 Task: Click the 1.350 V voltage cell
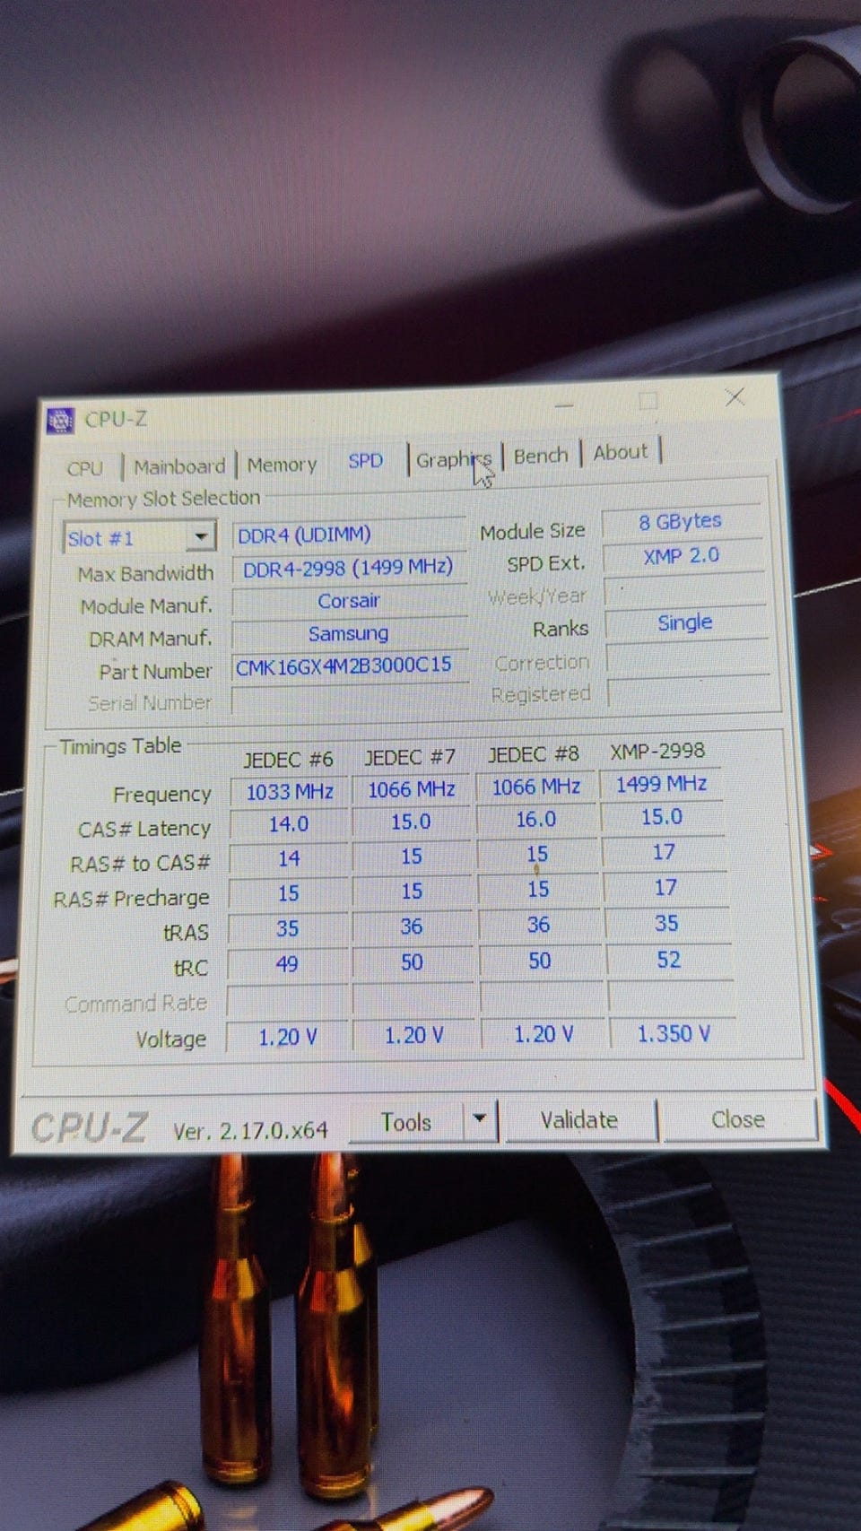[674, 1034]
